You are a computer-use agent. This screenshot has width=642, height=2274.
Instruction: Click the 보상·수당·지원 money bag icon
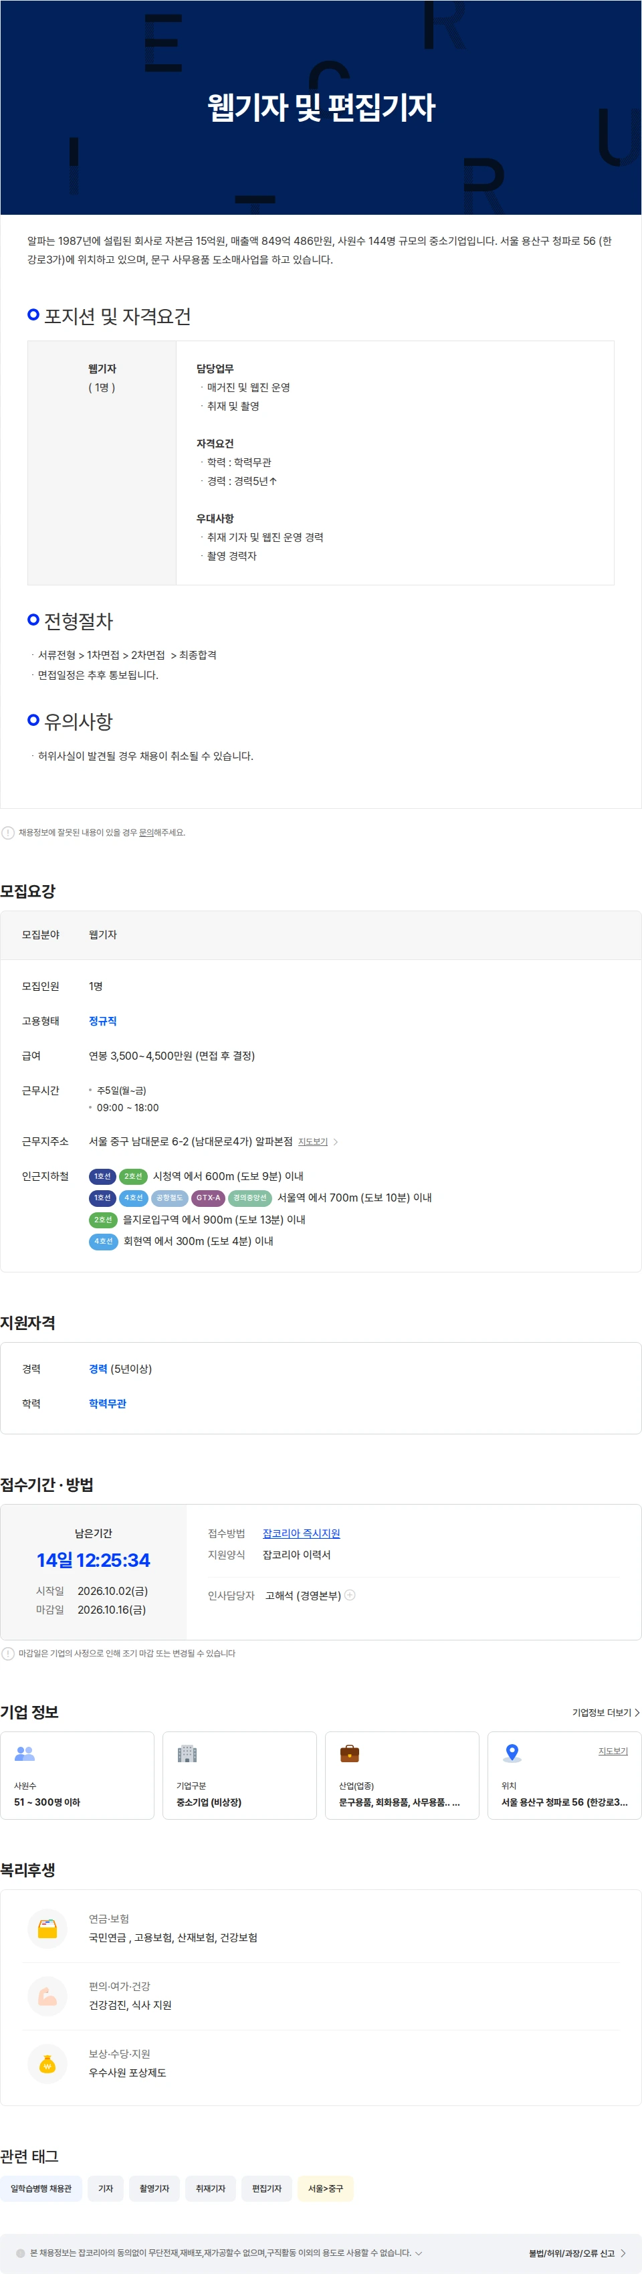coord(47,2063)
